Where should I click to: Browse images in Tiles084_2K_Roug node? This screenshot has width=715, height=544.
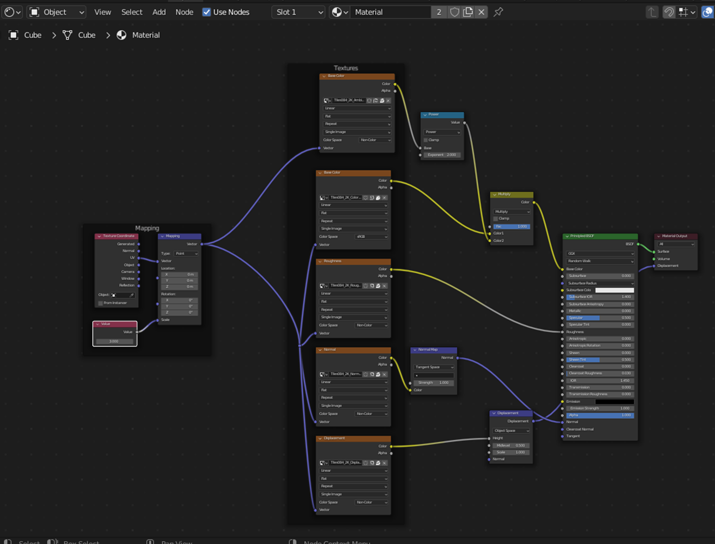coord(323,286)
